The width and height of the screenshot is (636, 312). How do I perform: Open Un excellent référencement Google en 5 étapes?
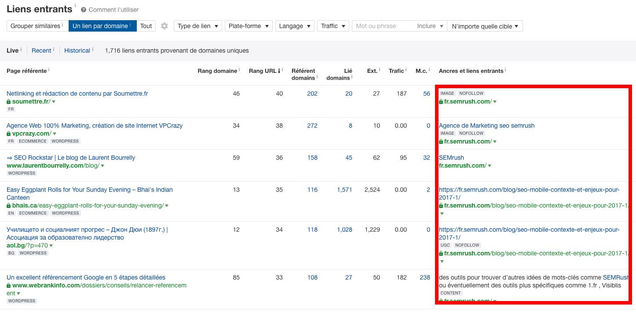click(86, 277)
